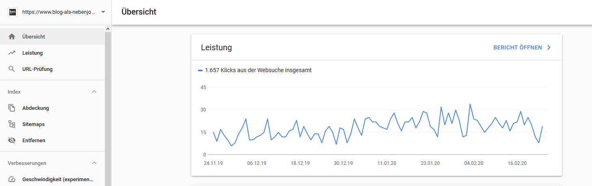Click the Sitemaps tree icon

(x=12, y=124)
